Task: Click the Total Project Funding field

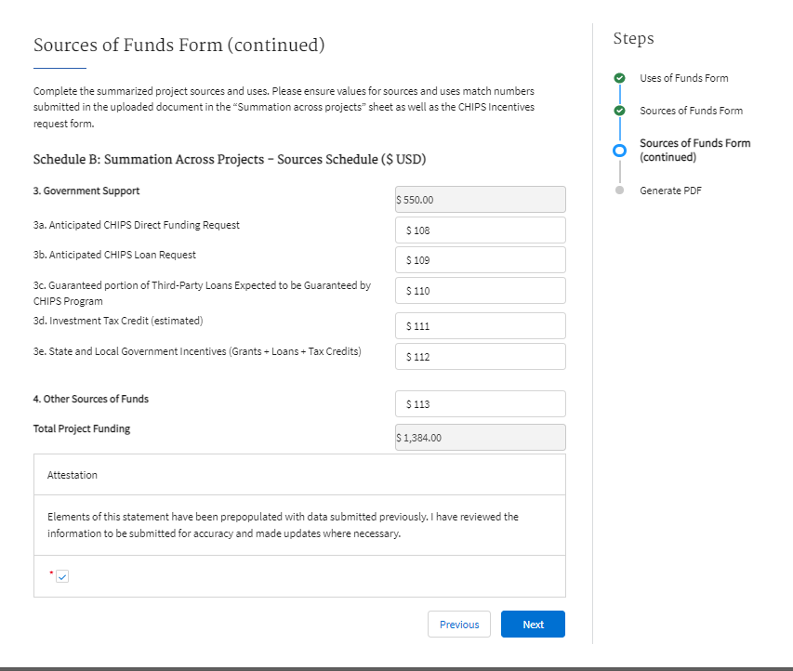Action: point(481,438)
